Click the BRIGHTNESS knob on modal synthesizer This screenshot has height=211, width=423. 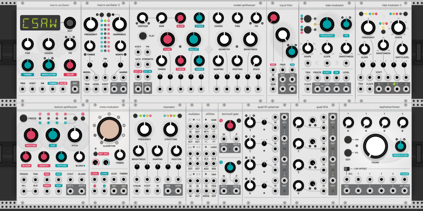[250, 39]
